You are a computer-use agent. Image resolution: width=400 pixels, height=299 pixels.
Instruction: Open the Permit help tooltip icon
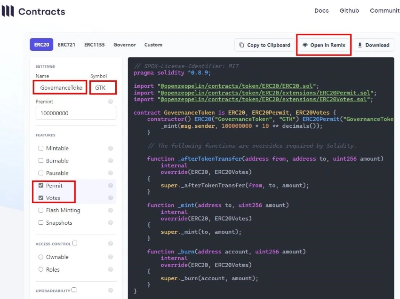[111, 186]
